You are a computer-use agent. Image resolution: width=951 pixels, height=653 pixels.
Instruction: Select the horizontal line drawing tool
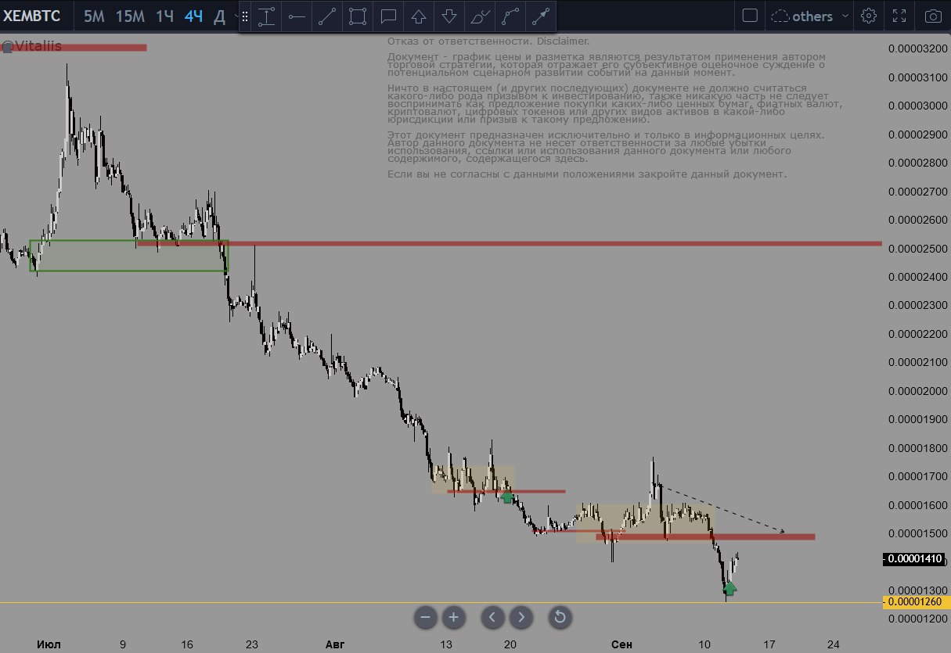coord(297,16)
